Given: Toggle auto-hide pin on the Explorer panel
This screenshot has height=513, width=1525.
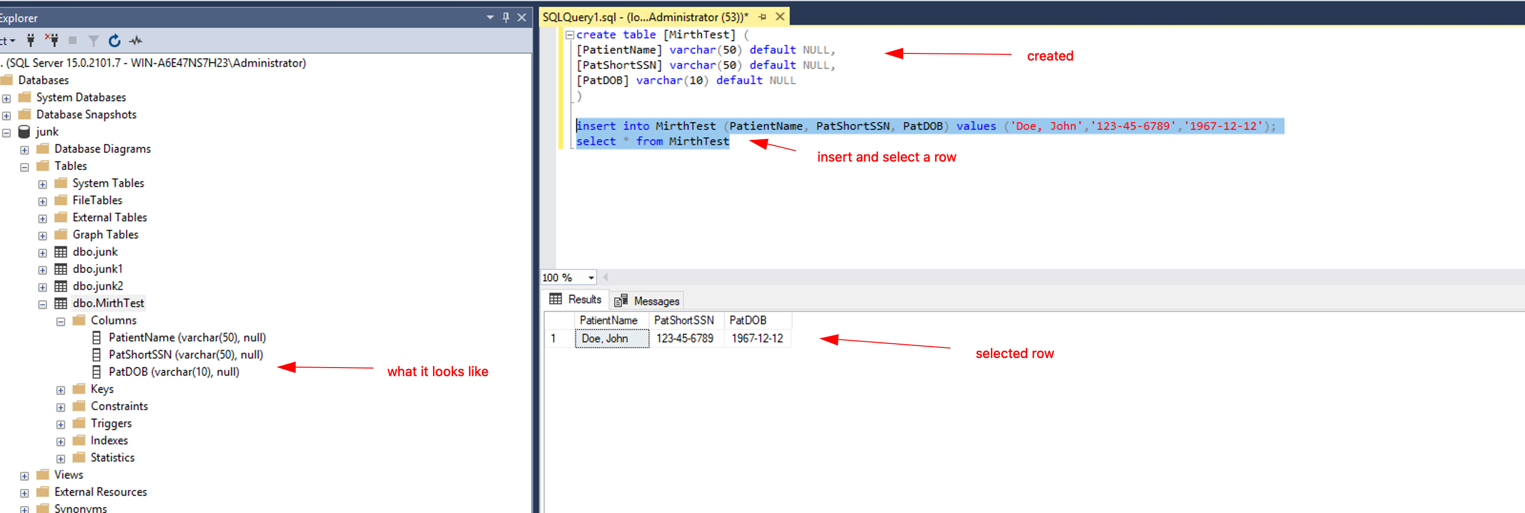Looking at the screenshot, I should pyautogui.click(x=505, y=18).
